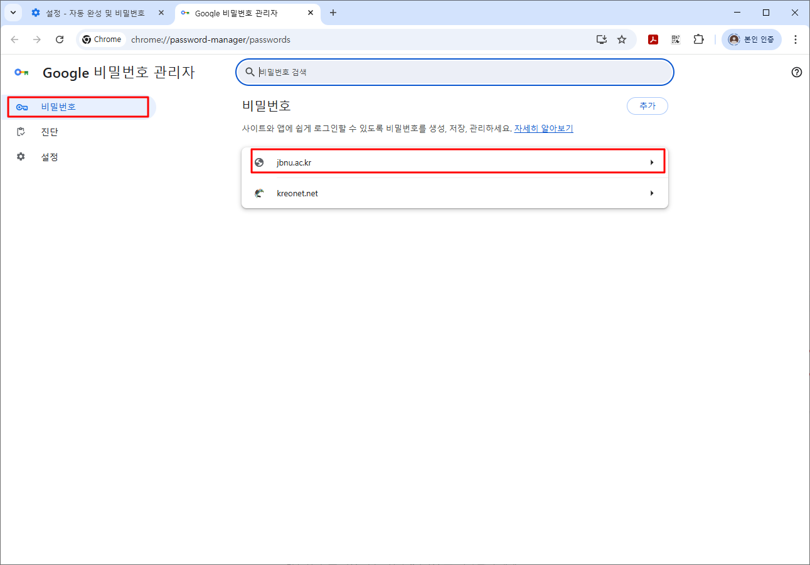This screenshot has height=565, width=810.
Task: Open the 자세히 알아보기 link
Action: click(543, 129)
